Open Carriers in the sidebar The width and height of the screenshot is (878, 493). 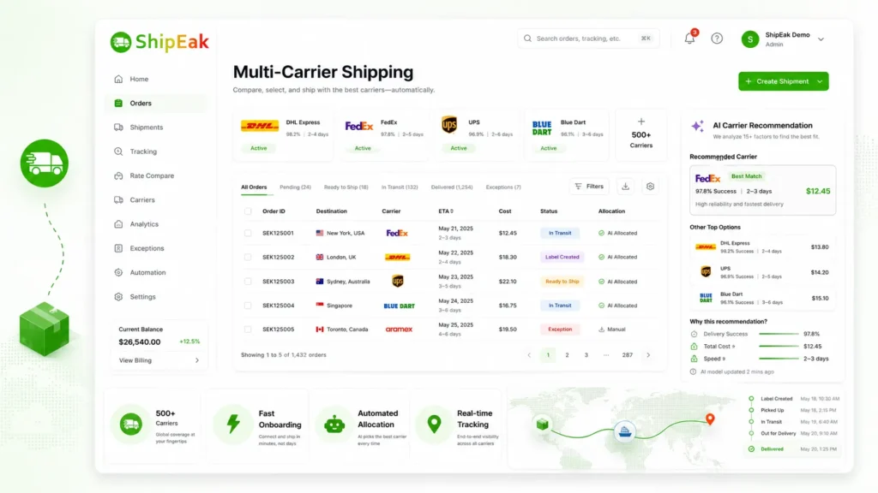tap(156, 200)
